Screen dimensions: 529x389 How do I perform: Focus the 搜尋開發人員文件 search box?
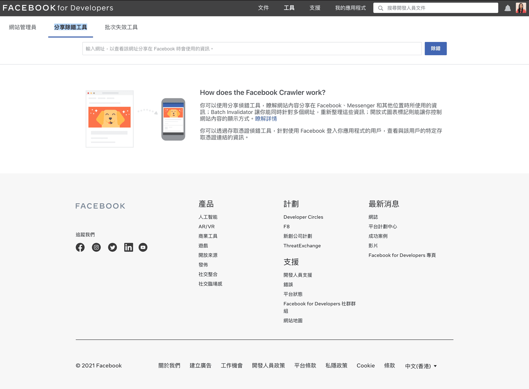[436, 8]
